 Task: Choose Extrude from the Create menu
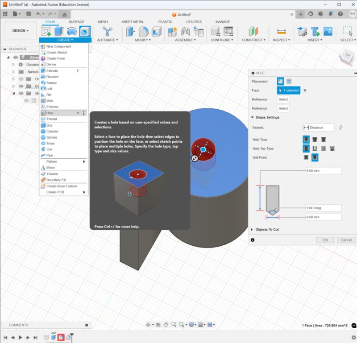63,71
